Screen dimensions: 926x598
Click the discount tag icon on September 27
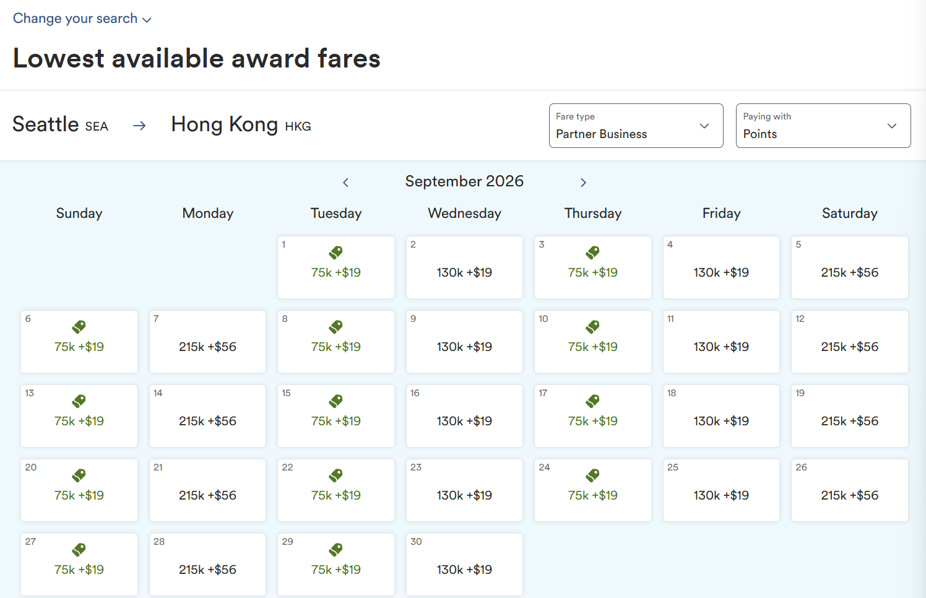point(79,550)
